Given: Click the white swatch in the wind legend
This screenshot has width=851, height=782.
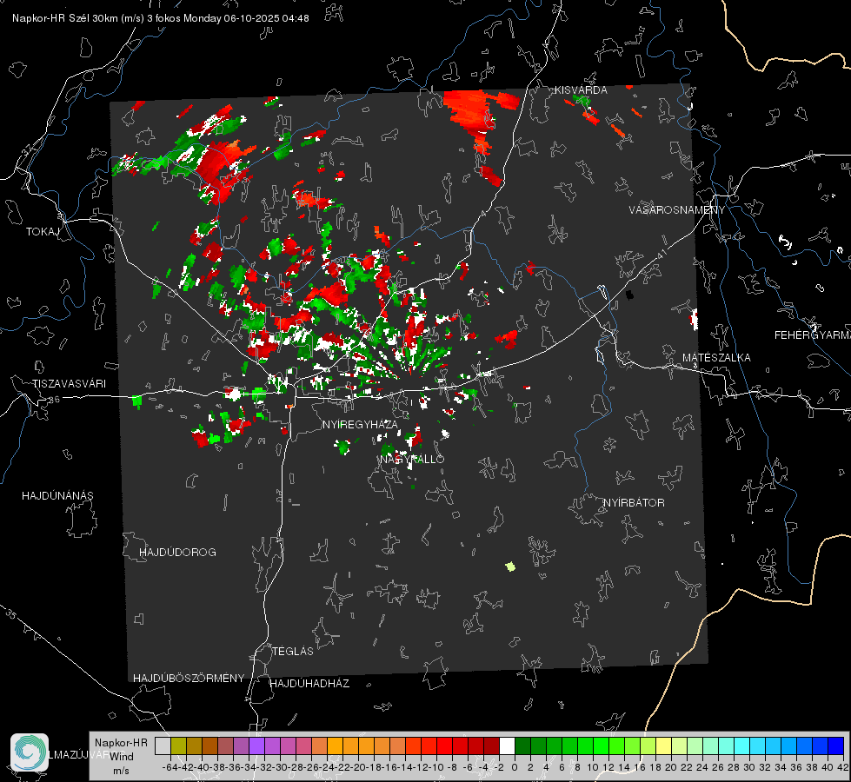Looking at the screenshot, I should click(x=507, y=746).
